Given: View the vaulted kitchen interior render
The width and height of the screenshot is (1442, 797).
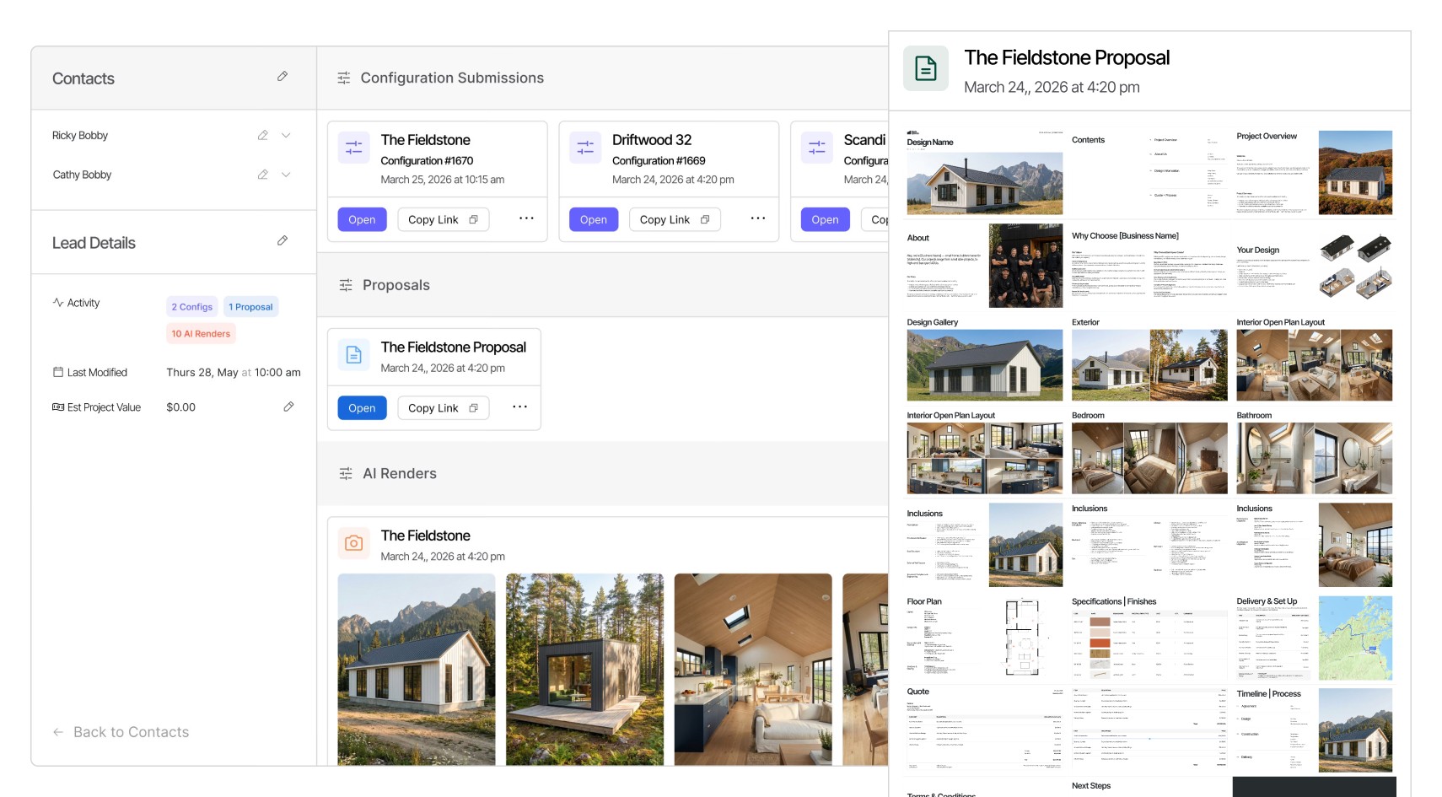Looking at the screenshot, I should coord(753,670).
